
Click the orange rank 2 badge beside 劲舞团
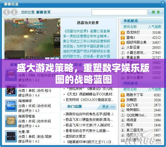123,100
